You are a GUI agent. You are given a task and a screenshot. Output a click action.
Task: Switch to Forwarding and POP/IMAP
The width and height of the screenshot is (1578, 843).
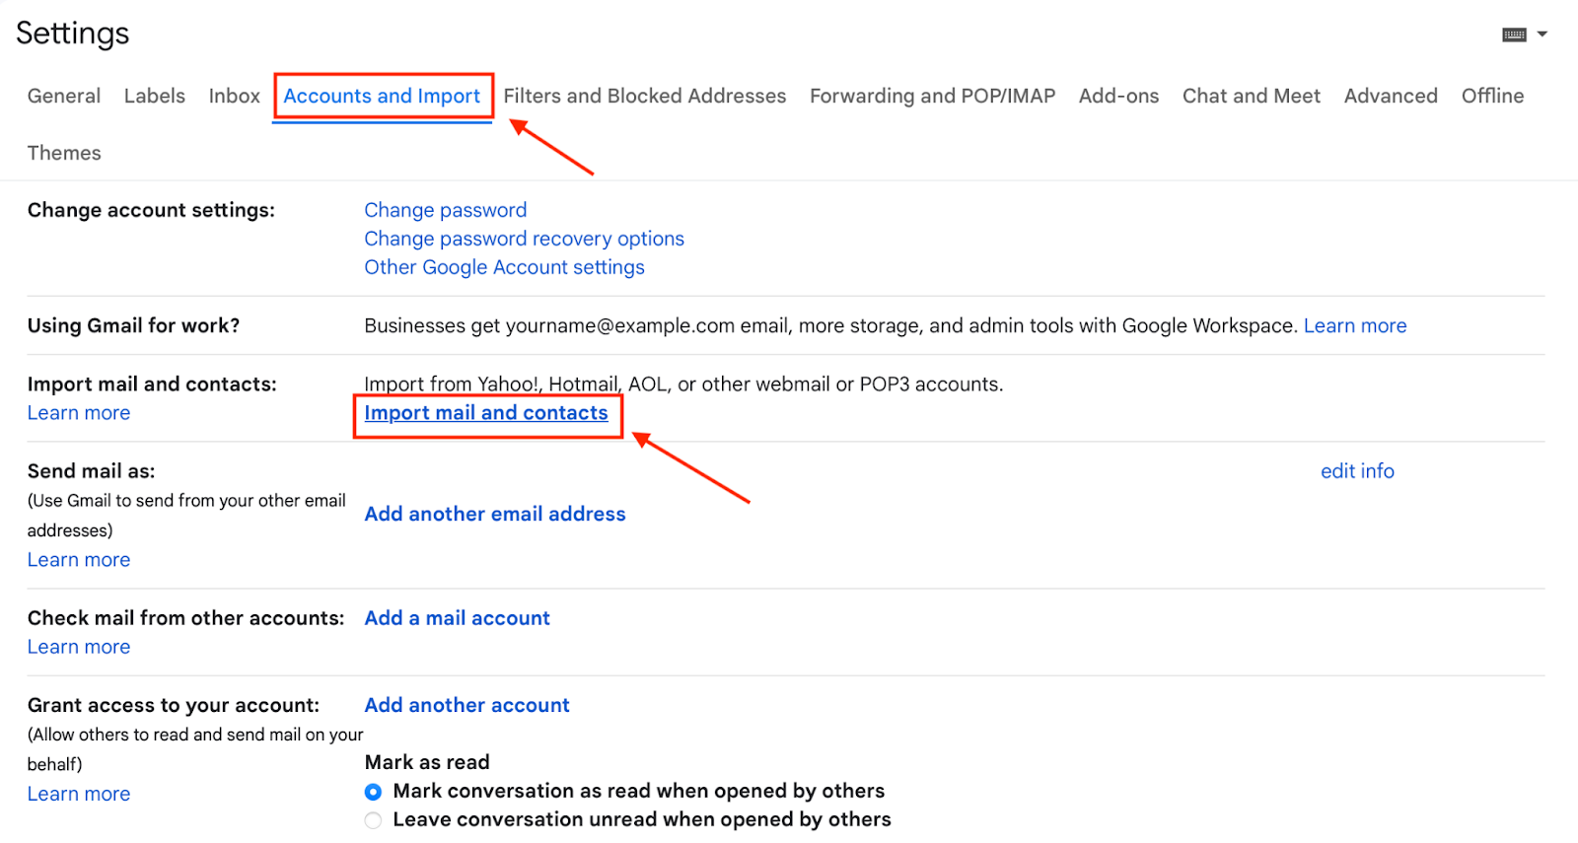(x=931, y=96)
